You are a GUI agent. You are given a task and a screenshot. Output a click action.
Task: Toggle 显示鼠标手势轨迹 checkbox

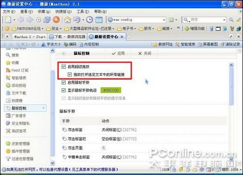[63, 90]
